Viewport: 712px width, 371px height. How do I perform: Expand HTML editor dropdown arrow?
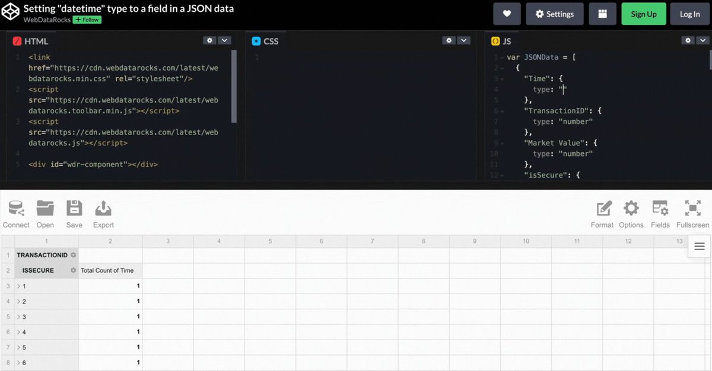click(x=224, y=40)
